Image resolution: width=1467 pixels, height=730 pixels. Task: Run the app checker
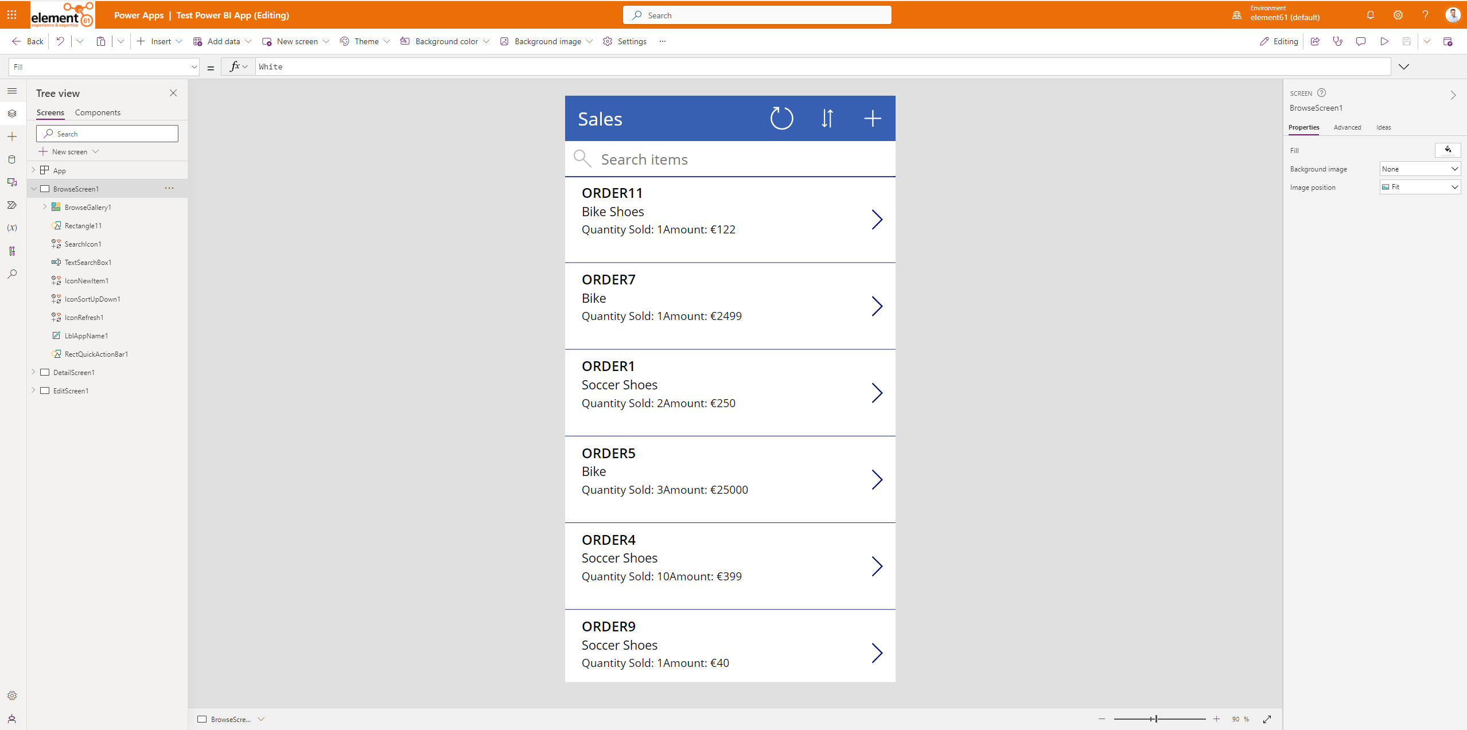tap(1338, 41)
